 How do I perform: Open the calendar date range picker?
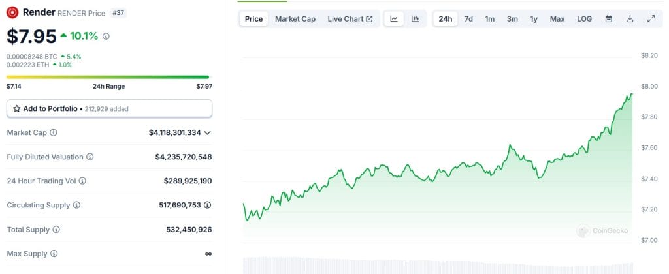pyautogui.click(x=609, y=19)
